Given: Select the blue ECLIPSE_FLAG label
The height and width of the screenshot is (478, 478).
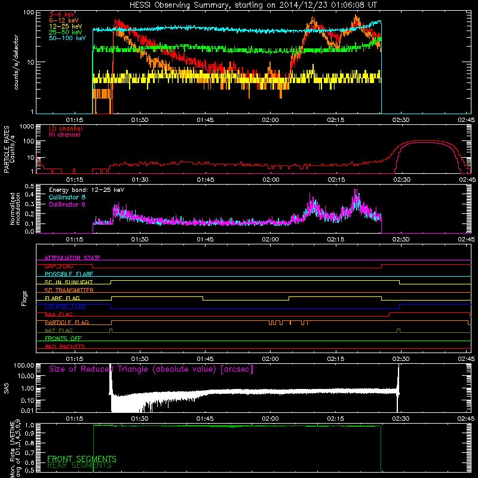Looking at the screenshot, I should [65, 307].
